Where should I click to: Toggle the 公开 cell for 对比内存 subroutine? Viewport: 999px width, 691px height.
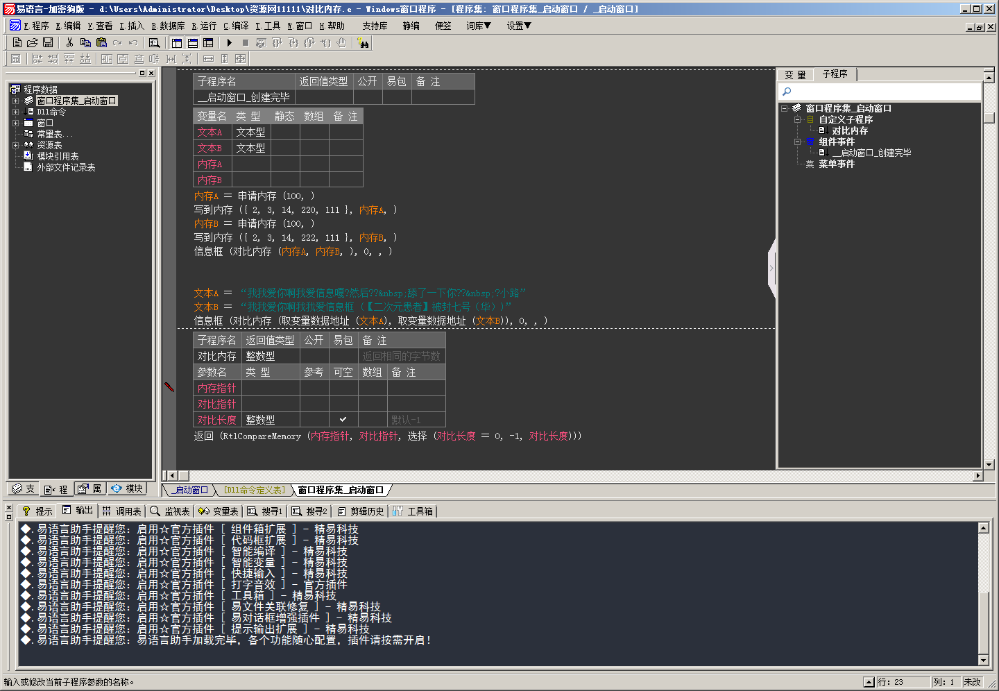tap(314, 356)
